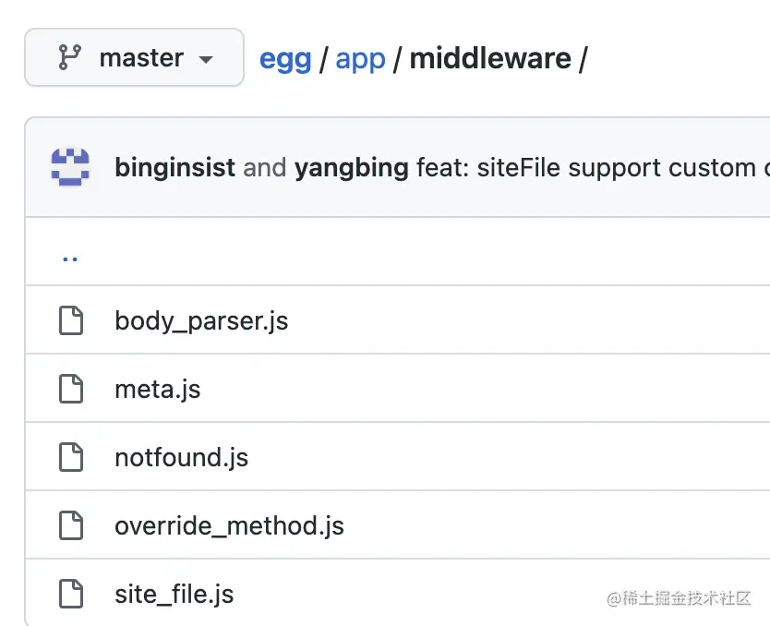Click the git branch icon
Image resolution: width=770 pixels, height=626 pixels.
[70, 57]
